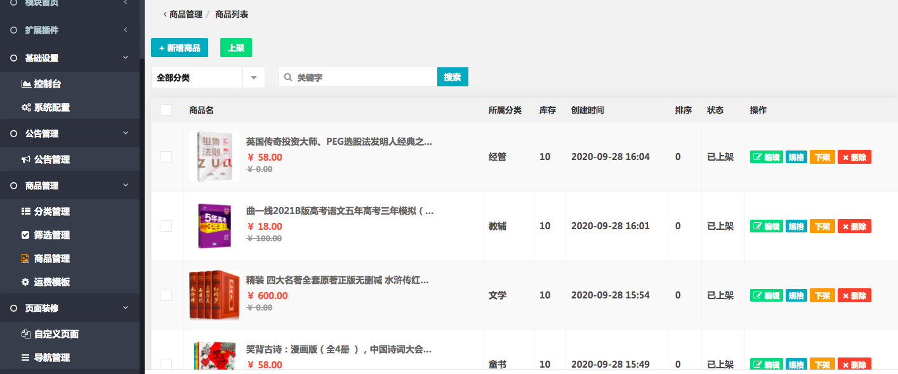Edit the 童书 笑背古诗 product
The image size is (898, 374).
pyautogui.click(x=766, y=364)
